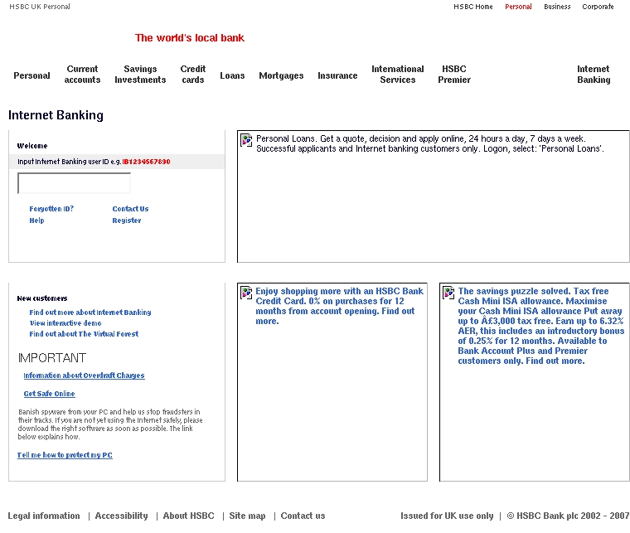
Task: Click broken image icon beside Credit Card offer
Action: (x=246, y=293)
